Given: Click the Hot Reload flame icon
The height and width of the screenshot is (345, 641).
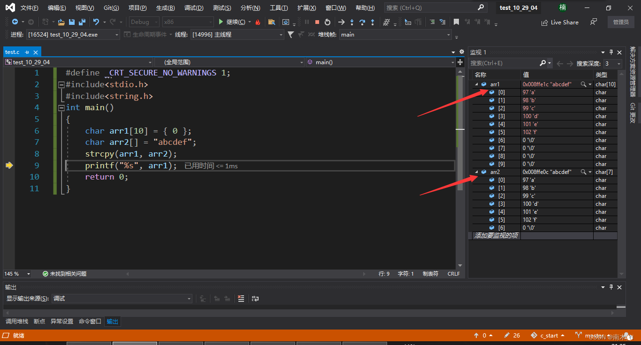Looking at the screenshot, I should 258,22.
